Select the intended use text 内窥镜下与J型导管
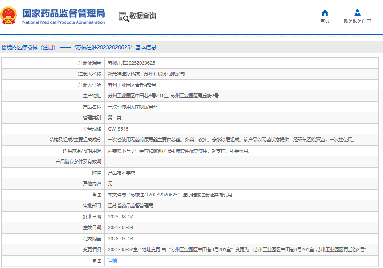This screenshot has width=383, height=268. pyautogui.click(x=180, y=151)
